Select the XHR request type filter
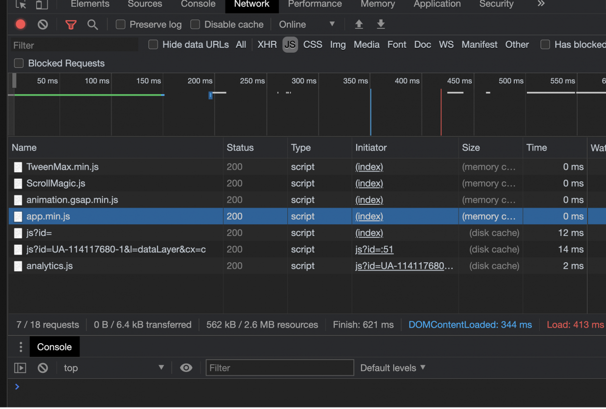Screen dimensions: 606x409 pos(267,44)
